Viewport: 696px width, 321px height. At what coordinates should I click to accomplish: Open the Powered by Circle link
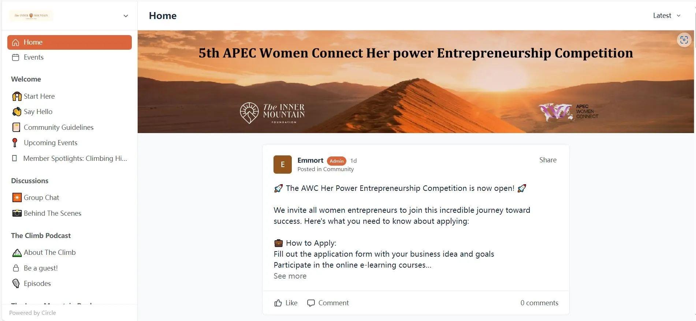point(33,313)
